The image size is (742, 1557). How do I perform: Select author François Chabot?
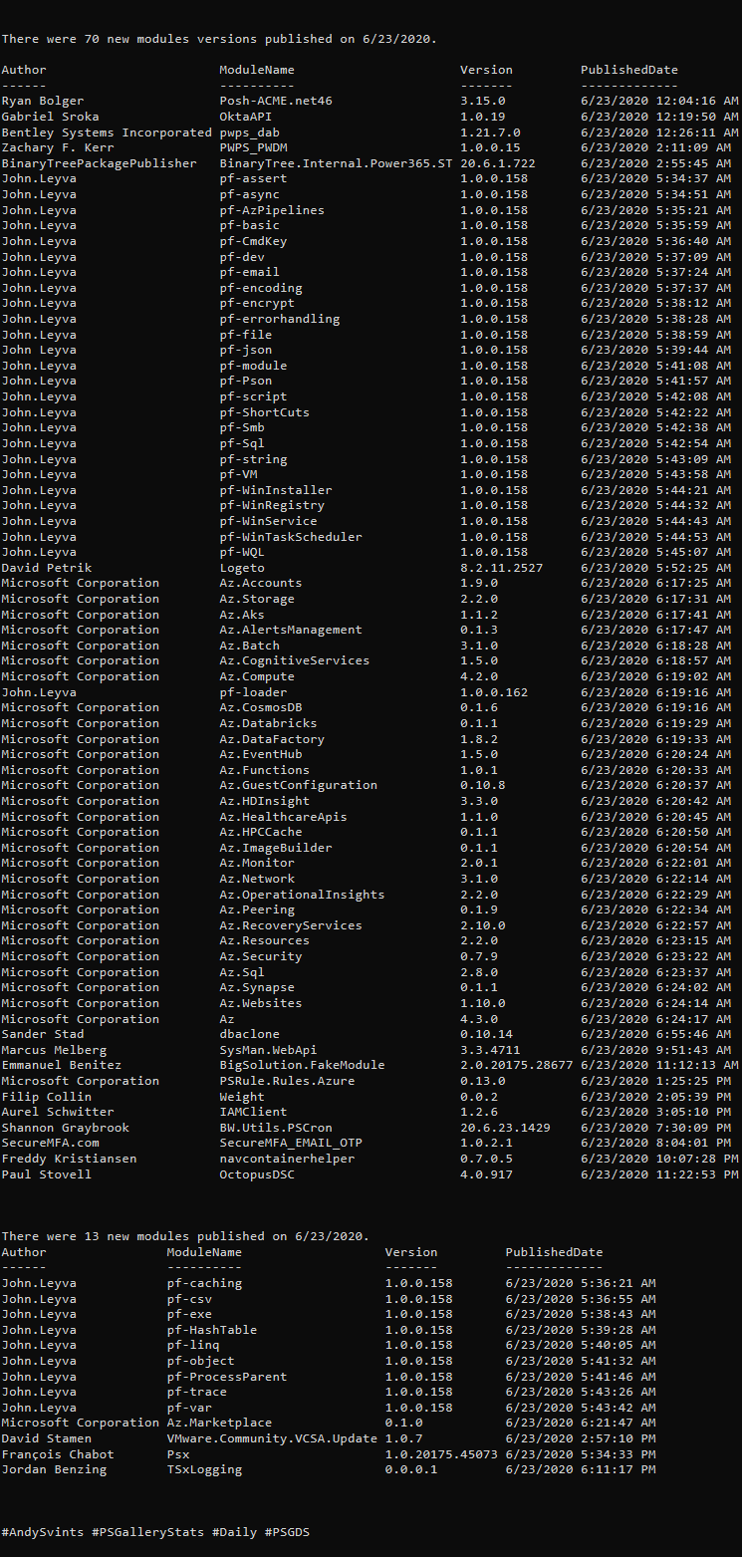click(58, 1454)
